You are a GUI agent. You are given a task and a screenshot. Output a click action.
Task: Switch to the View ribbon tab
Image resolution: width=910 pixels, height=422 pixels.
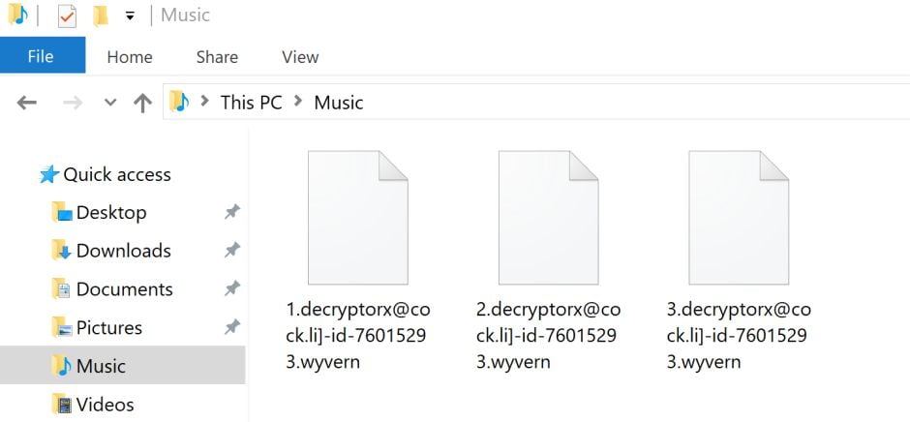pyautogui.click(x=300, y=57)
